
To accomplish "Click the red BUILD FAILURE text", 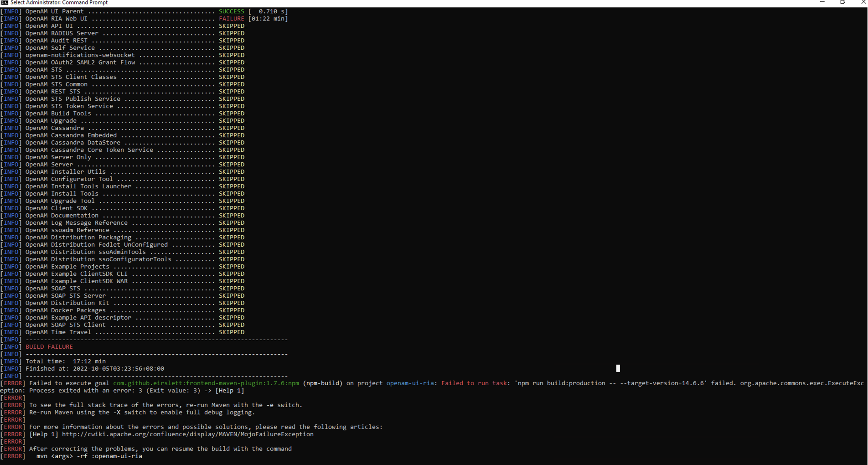I will click(49, 347).
